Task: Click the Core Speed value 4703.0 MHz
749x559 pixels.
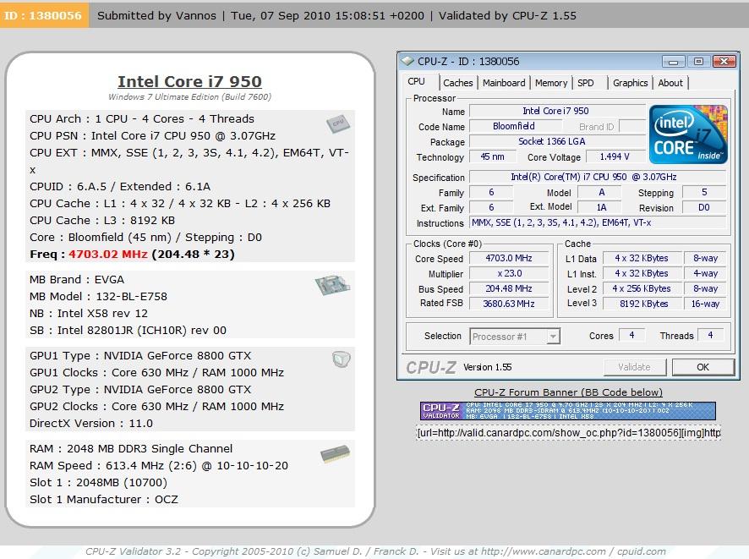Action: pyautogui.click(x=509, y=258)
